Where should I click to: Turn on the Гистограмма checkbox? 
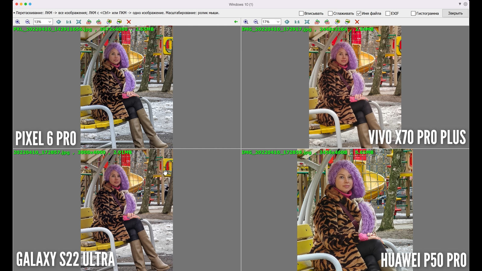pos(413,13)
